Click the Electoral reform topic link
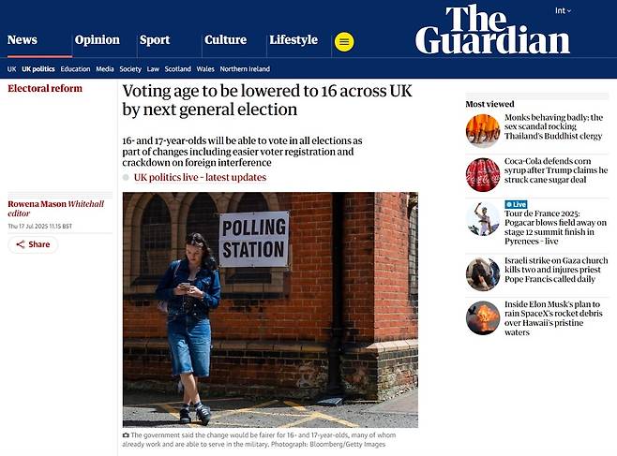Screen dimensions: 617x456 [45, 88]
